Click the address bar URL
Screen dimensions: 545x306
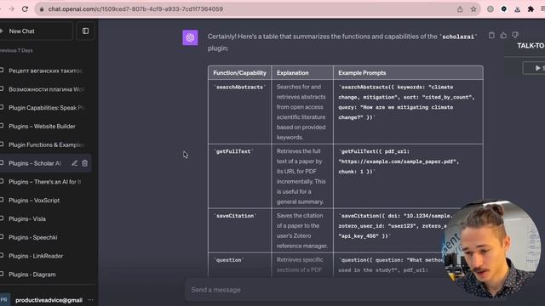click(135, 9)
